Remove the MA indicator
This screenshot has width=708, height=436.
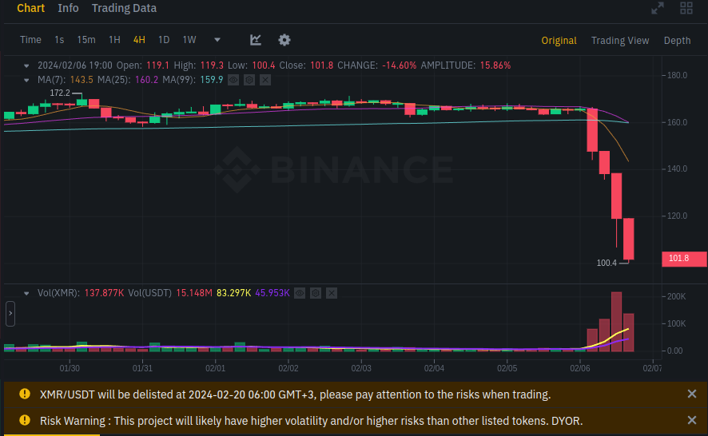265,80
